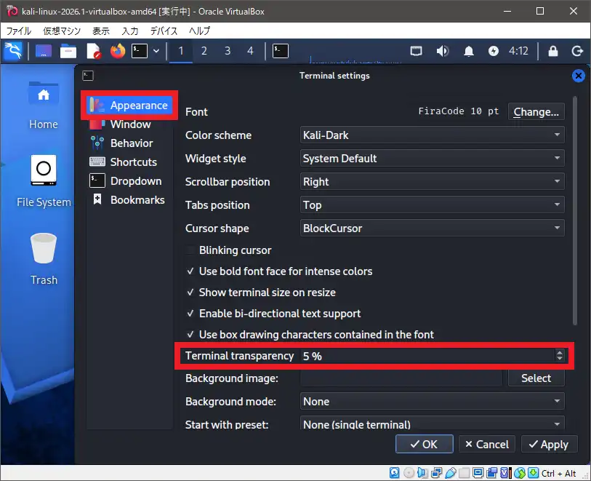This screenshot has width=591, height=481.
Task: Enable the Blinking cursor checkbox
Action: (x=192, y=250)
